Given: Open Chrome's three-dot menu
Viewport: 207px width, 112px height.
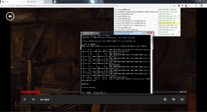Looking at the screenshot, I should 205,5.
